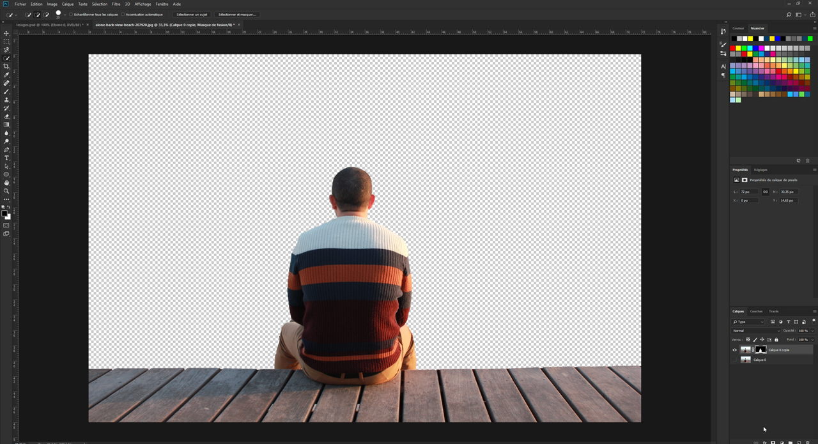Select the Blur tool
This screenshot has width=818, height=444.
click(6, 133)
